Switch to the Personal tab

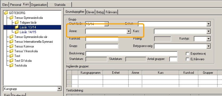coord(16,5)
